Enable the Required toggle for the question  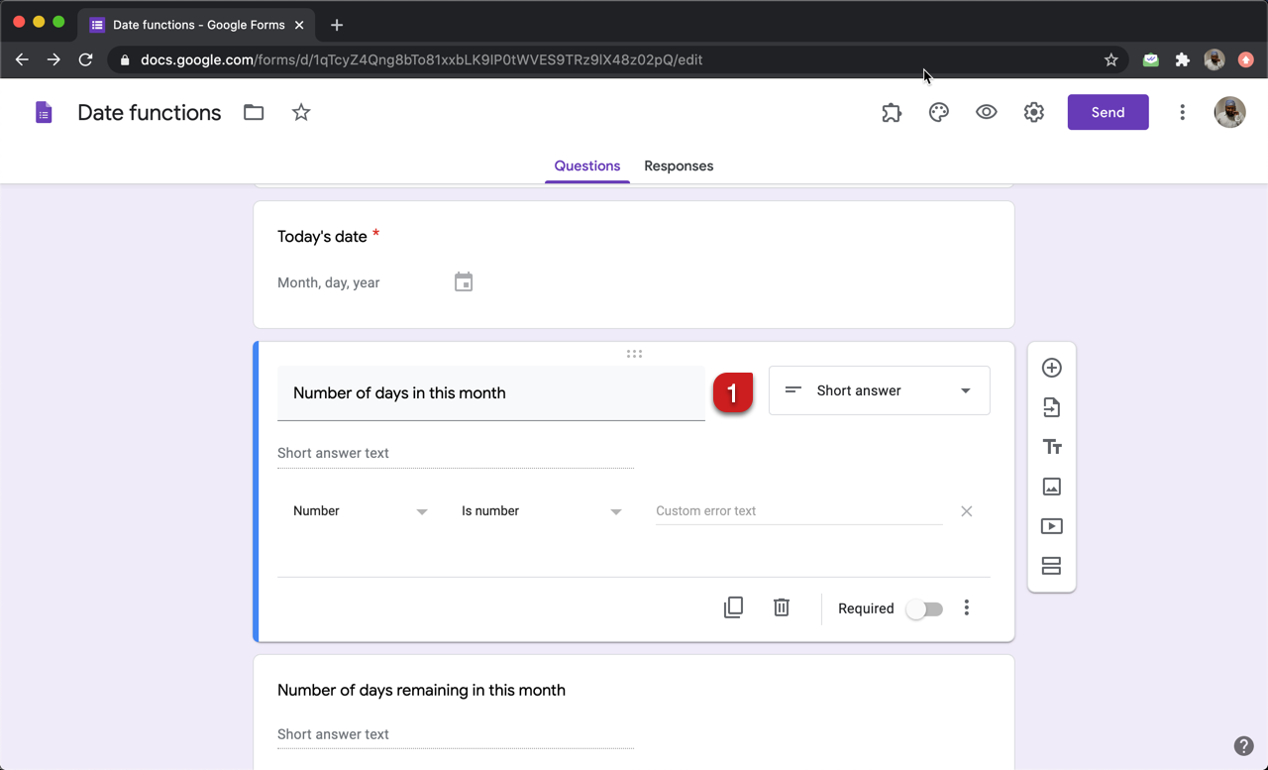click(x=924, y=608)
